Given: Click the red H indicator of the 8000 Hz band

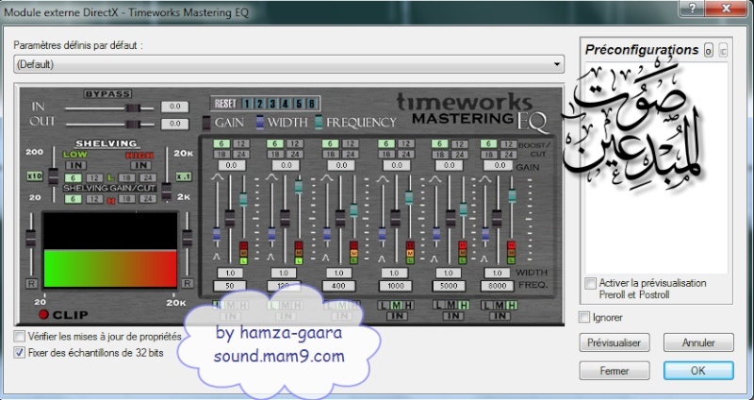Looking at the screenshot, I should coord(511,245).
